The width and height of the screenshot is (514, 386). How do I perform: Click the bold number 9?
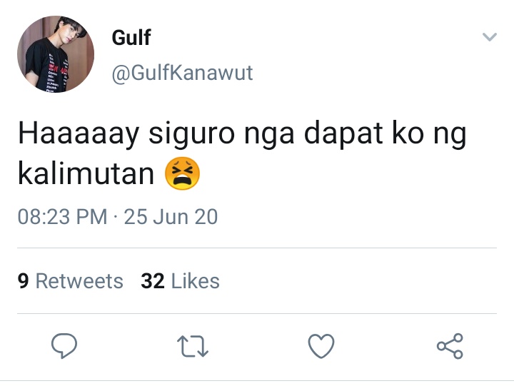click(24, 281)
